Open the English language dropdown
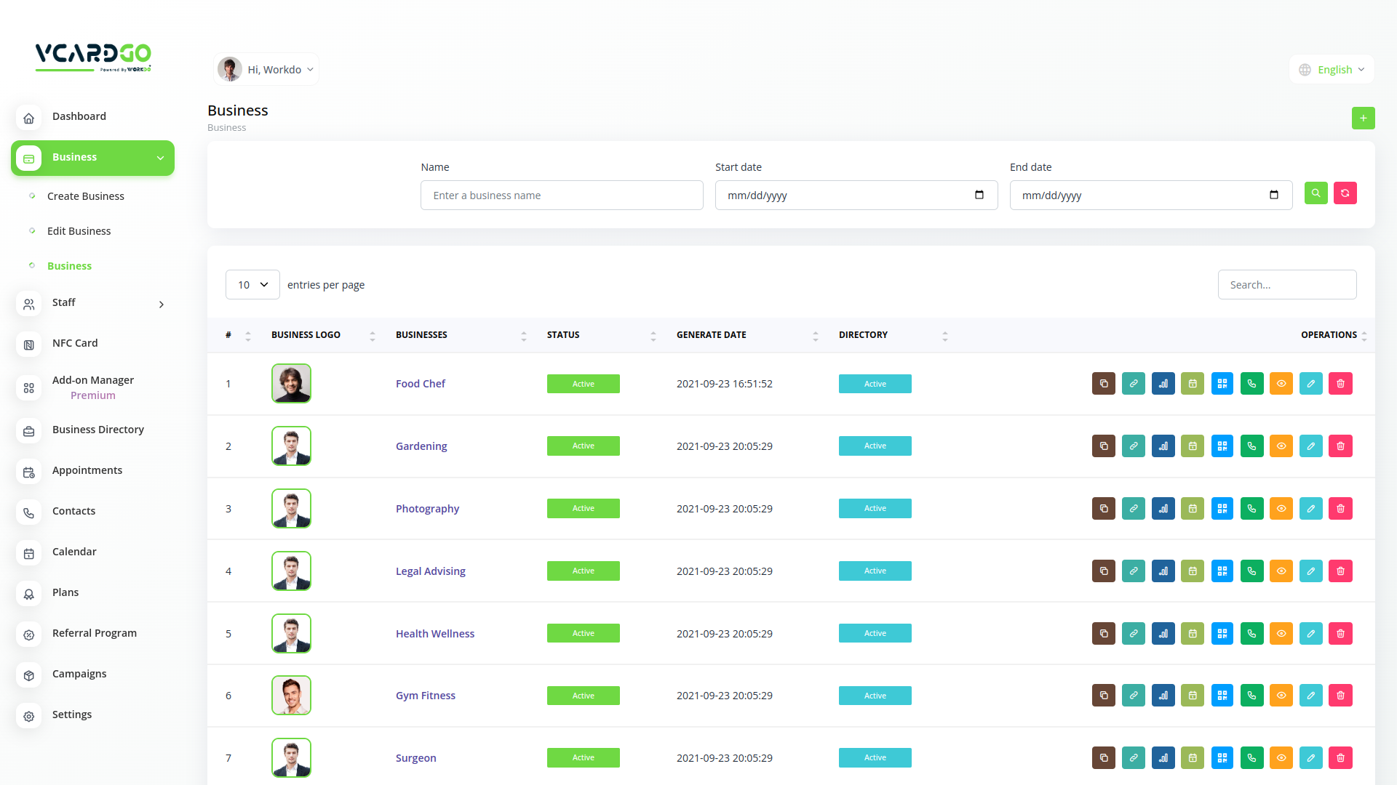Screen dimensions: 1397x785 [x=1332, y=70]
